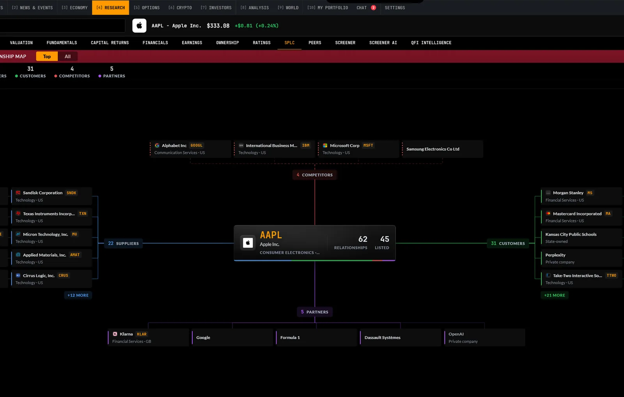Open the Financials sub-tab
The height and width of the screenshot is (397, 624).
coord(155,43)
